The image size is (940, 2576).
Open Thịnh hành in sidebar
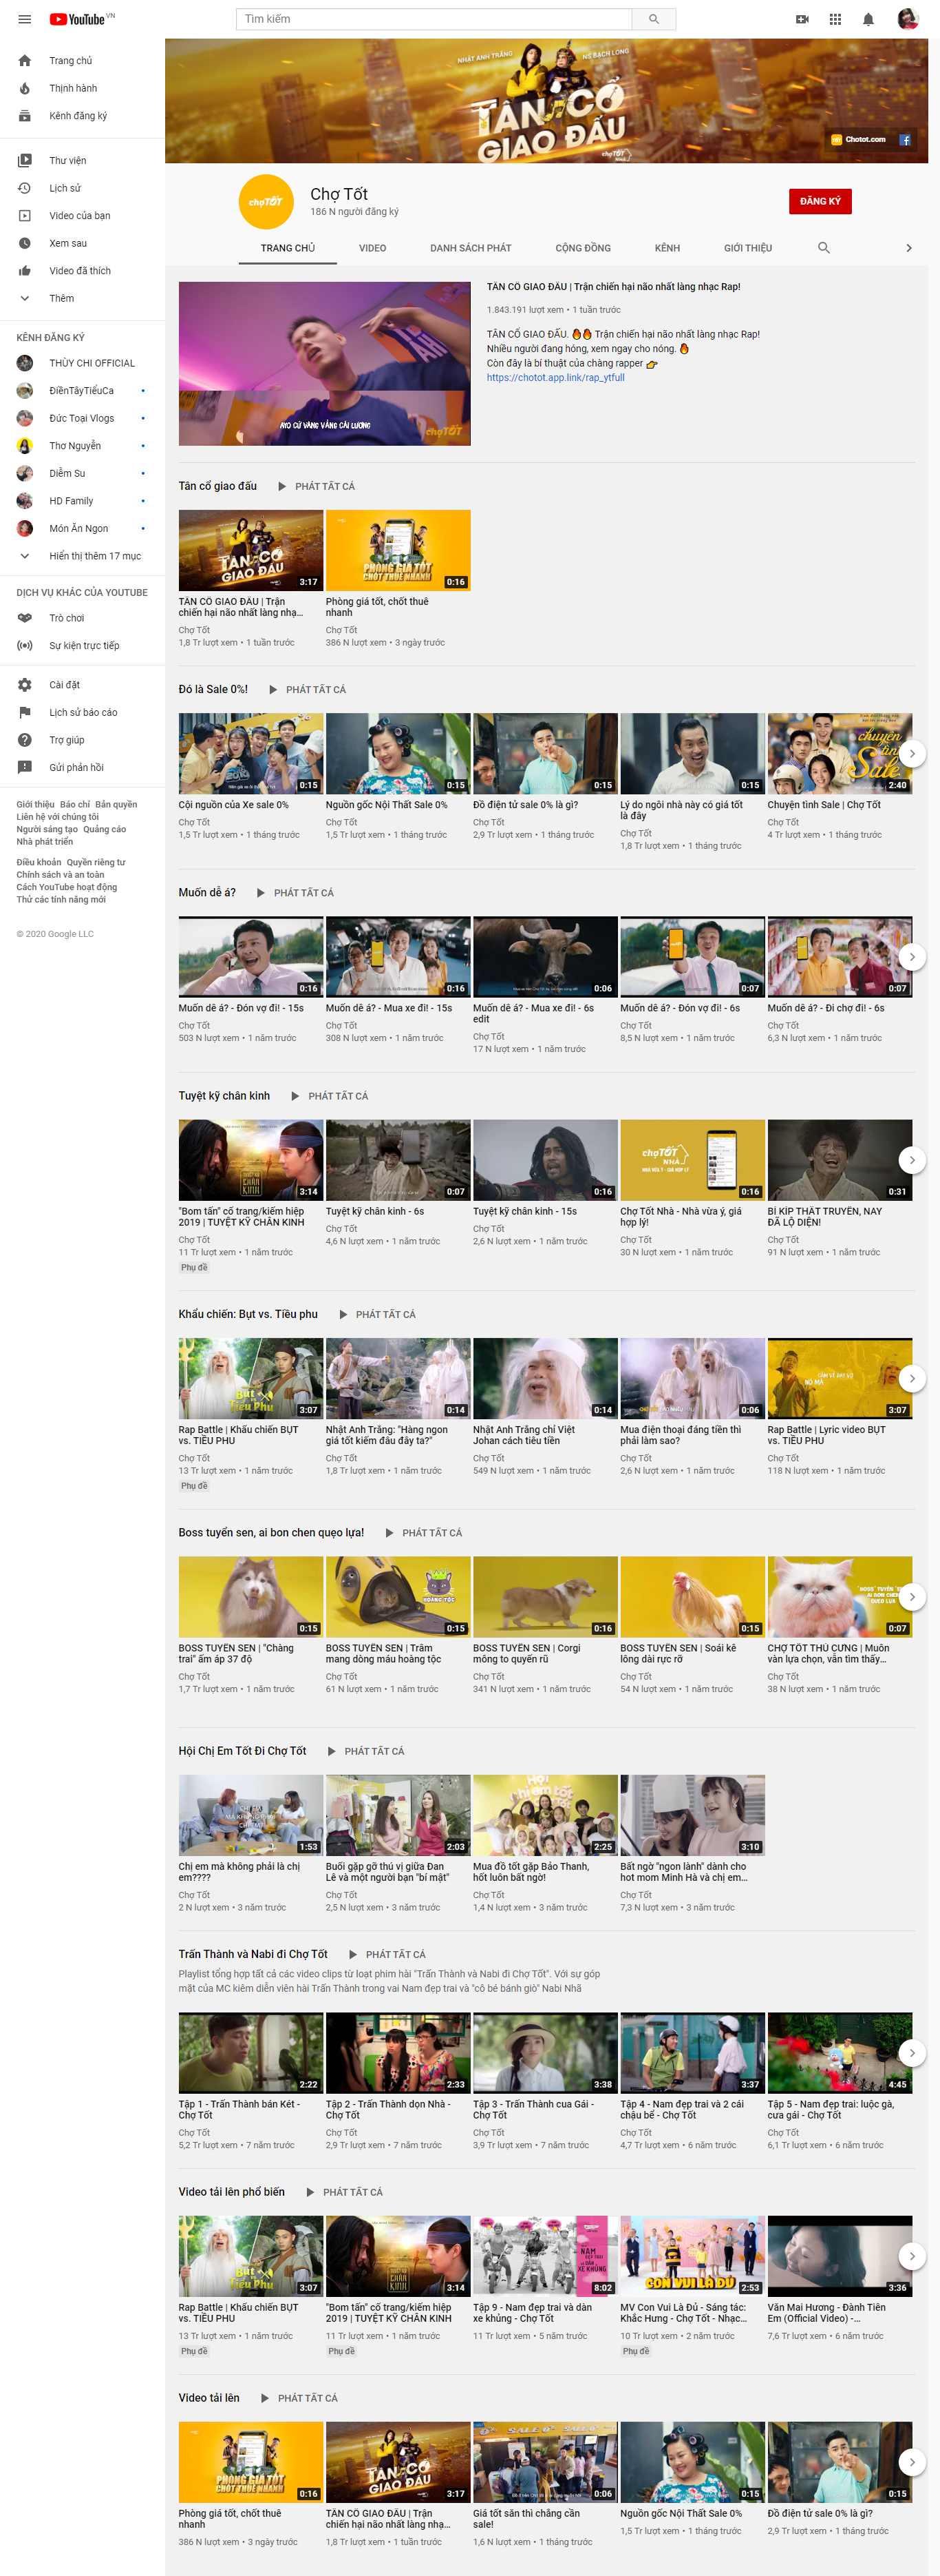(73, 88)
